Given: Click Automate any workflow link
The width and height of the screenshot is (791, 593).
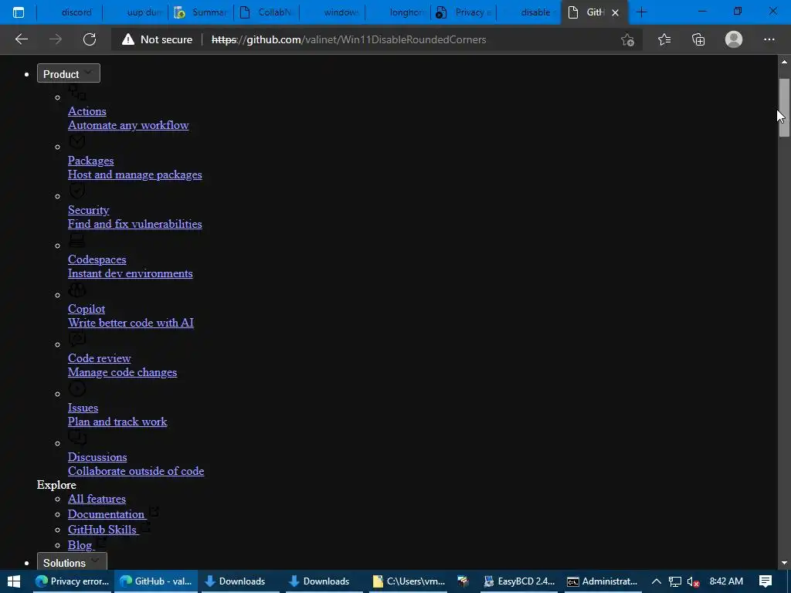Looking at the screenshot, I should click(128, 125).
